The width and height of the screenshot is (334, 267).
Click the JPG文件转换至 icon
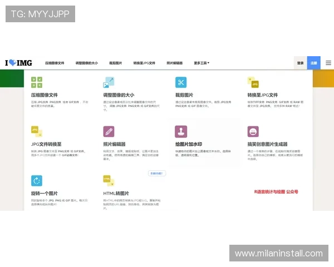coord(37,131)
